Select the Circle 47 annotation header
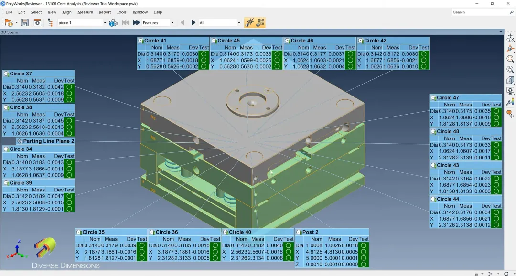516x276 pixels. click(x=466, y=98)
